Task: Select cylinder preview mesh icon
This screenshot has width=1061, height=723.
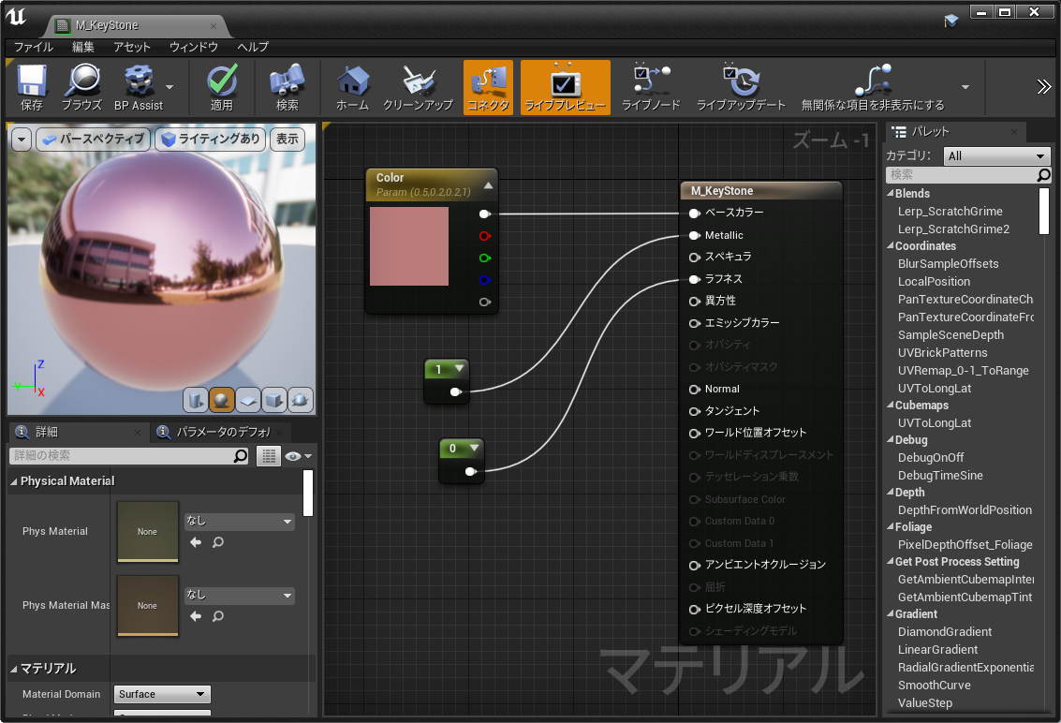Action: point(196,400)
